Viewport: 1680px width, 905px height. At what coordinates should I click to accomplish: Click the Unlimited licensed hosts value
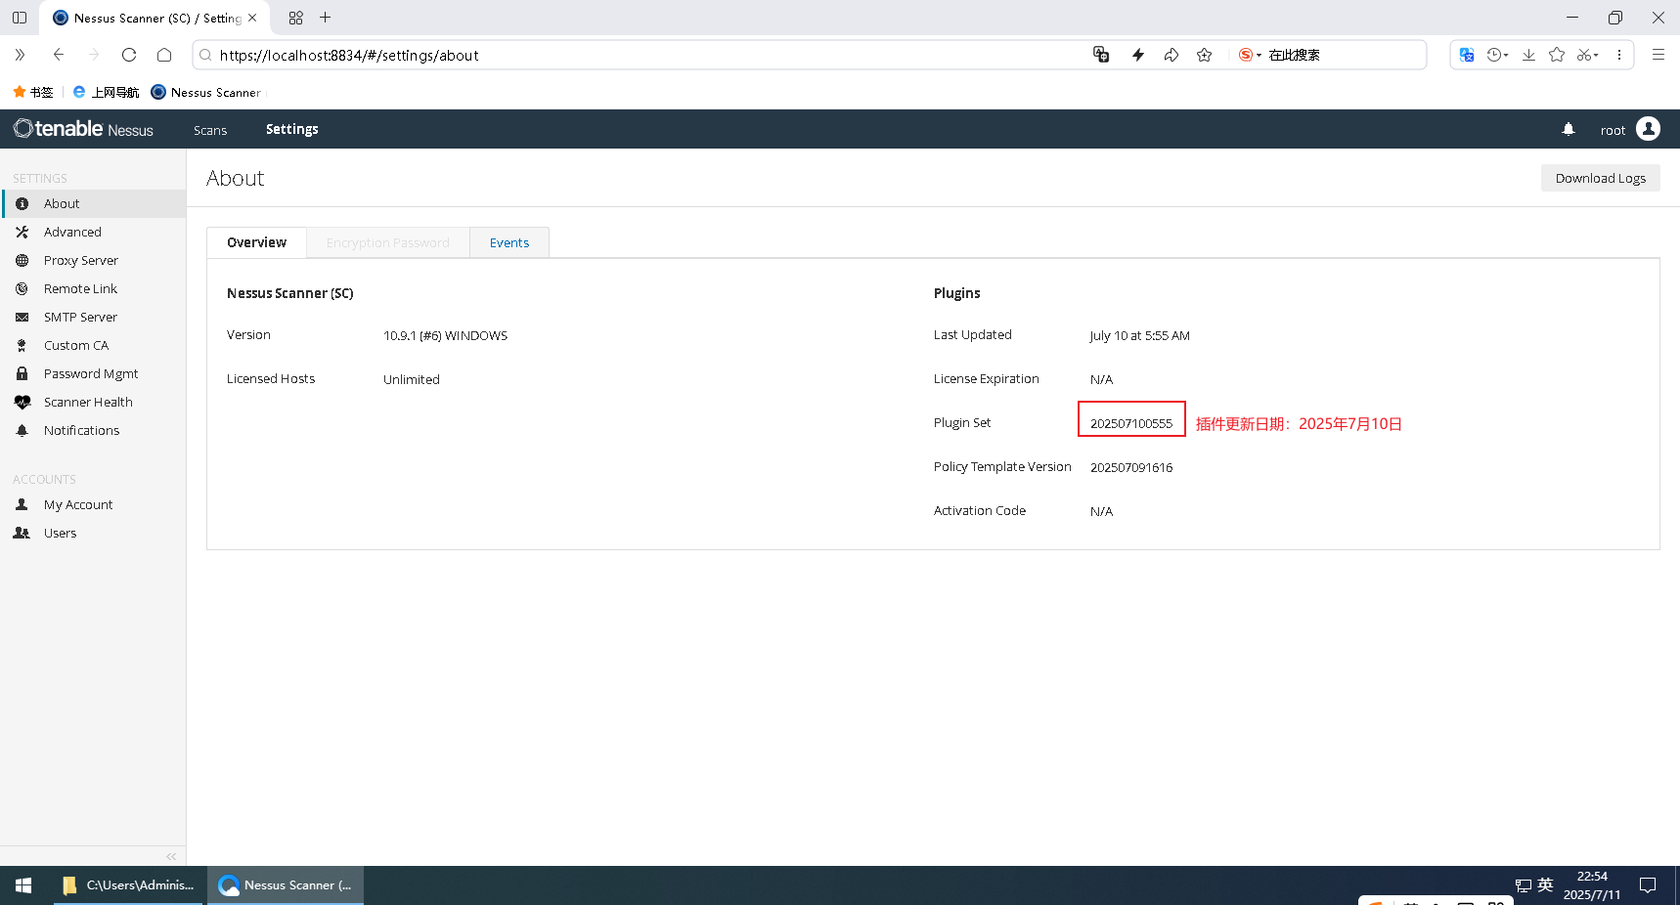coord(411,379)
